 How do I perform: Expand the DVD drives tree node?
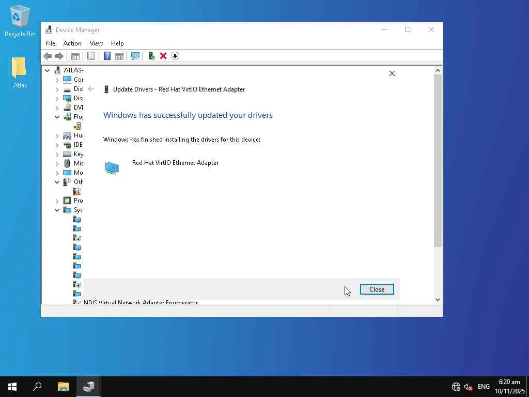click(x=57, y=108)
